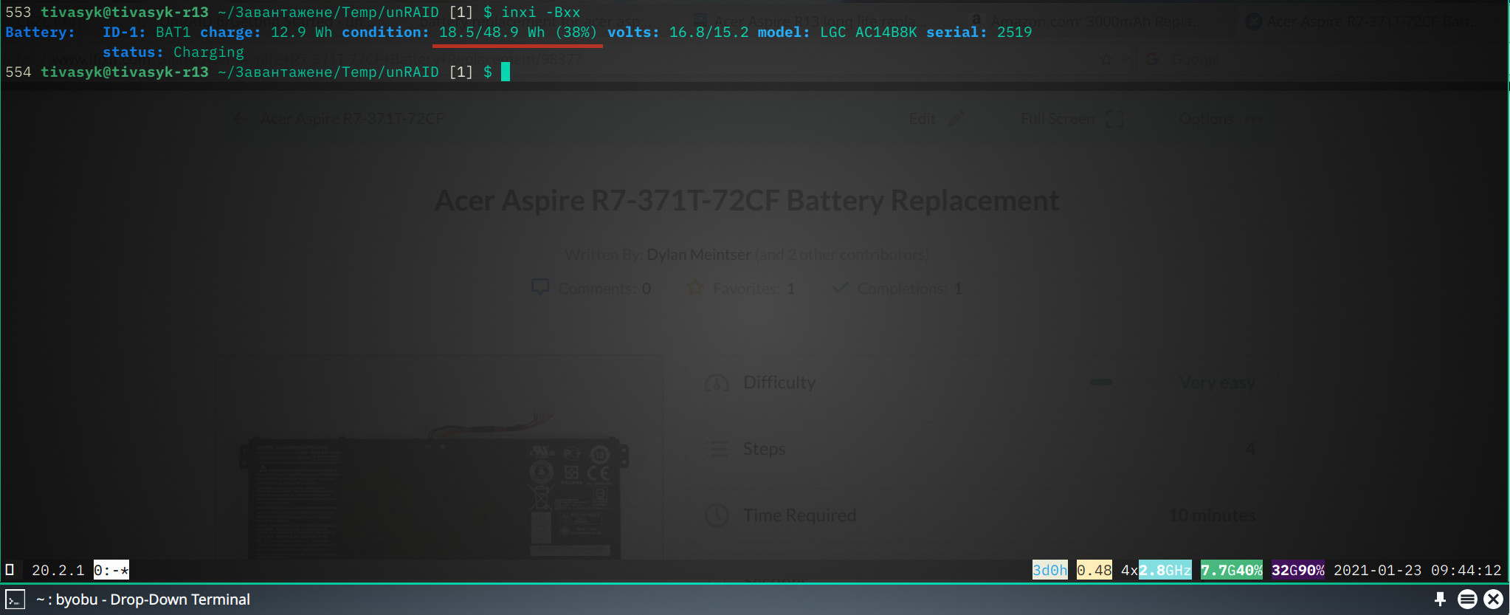1510x615 pixels.
Task: Click the '0:-*' byobu window indicator
Action: tap(111, 570)
